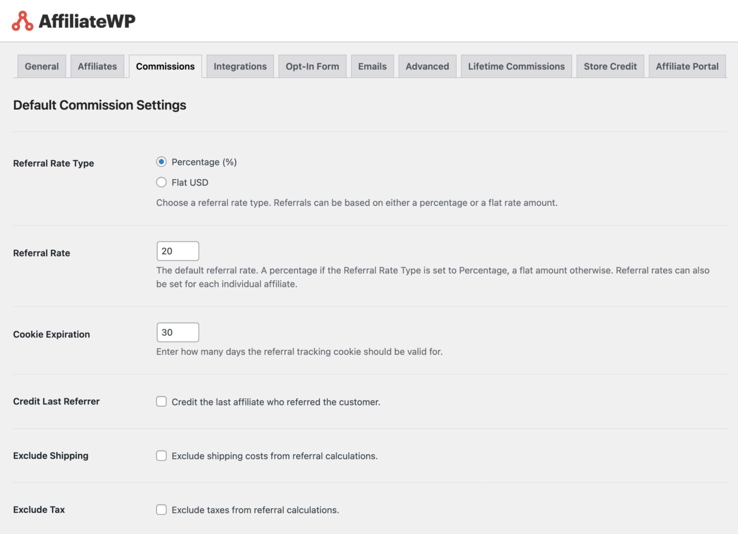Check the Exclude Shipping checkbox

(161, 456)
